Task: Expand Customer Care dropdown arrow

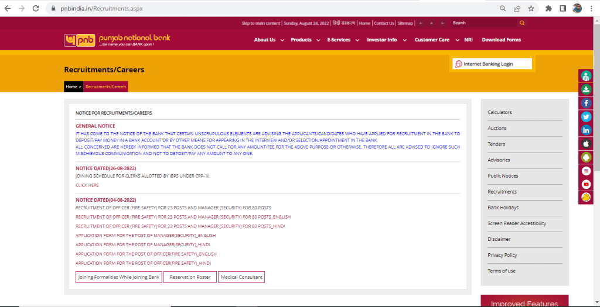Action: pos(458,40)
